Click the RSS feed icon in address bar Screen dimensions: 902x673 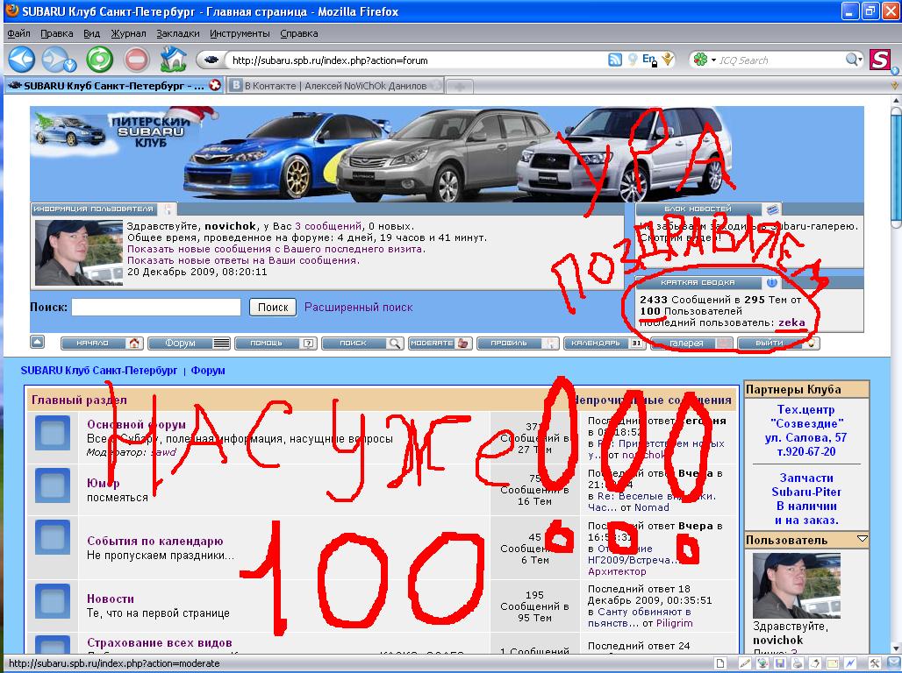pos(615,60)
